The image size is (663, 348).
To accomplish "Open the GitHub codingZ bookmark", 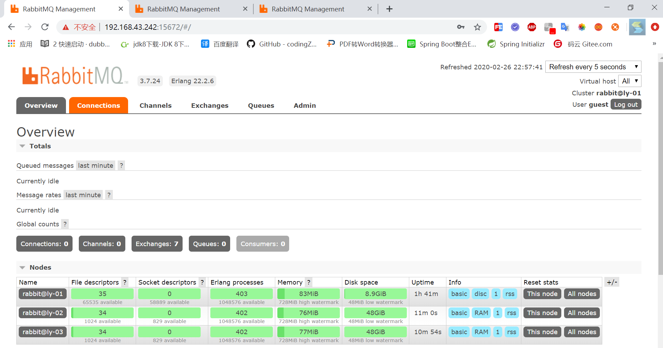I will click(282, 44).
